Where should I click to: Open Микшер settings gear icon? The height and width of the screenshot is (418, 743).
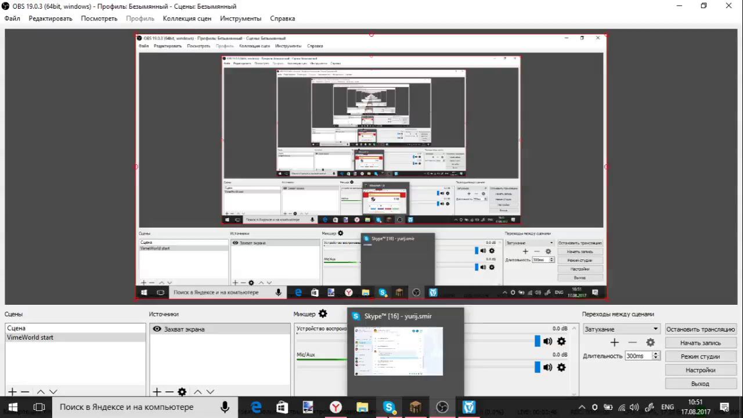click(323, 313)
